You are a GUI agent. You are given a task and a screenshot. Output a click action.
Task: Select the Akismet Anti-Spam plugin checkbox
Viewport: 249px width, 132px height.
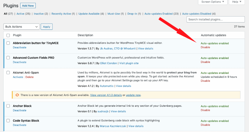(x=8, y=73)
